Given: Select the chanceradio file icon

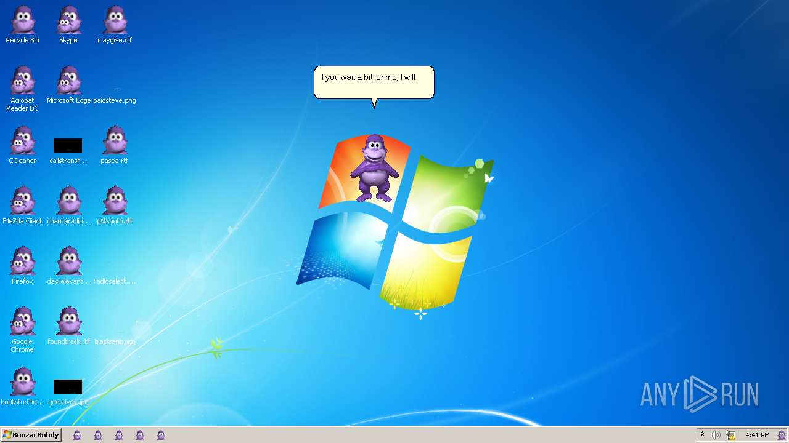Looking at the screenshot, I should 68,201.
